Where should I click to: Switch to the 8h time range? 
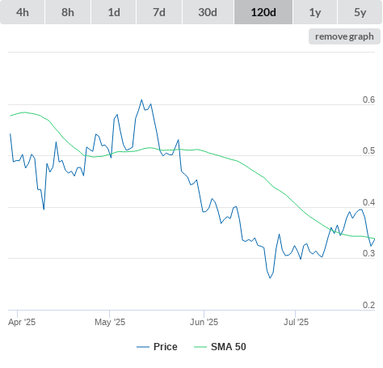click(x=68, y=12)
